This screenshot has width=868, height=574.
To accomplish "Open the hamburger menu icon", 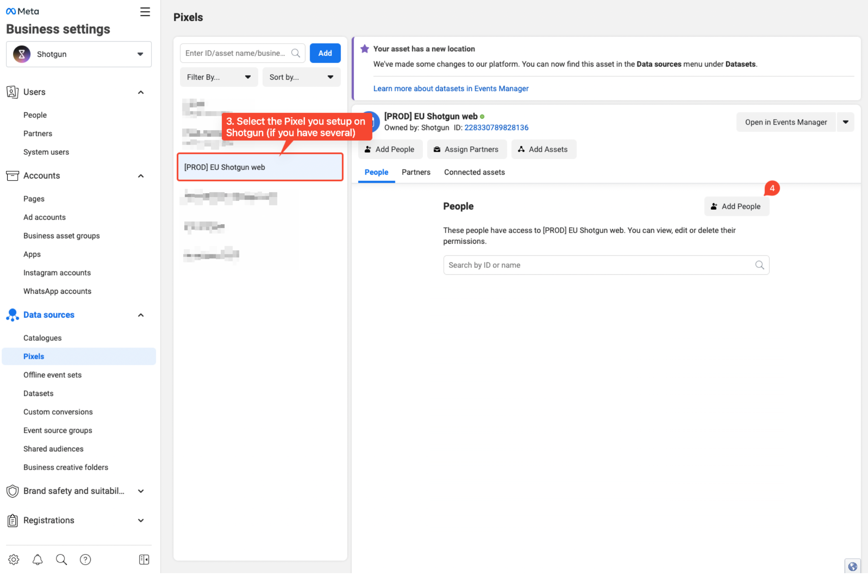I will point(145,11).
